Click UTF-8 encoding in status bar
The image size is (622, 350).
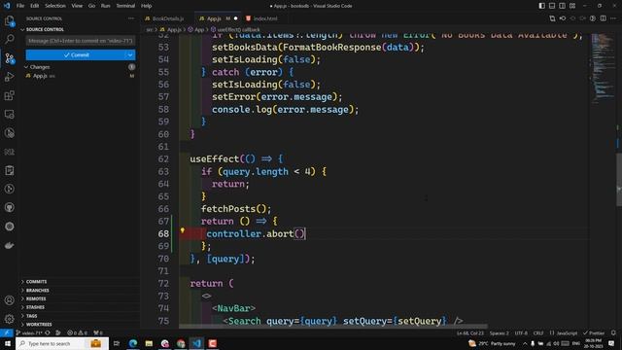(x=521, y=332)
